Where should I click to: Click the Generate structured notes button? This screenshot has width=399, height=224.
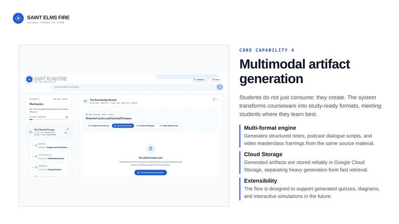pyautogui.click(x=150, y=173)
